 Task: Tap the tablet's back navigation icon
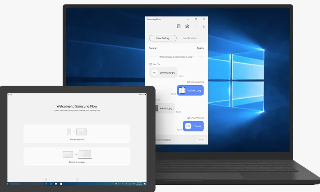[x=108, y=180]
